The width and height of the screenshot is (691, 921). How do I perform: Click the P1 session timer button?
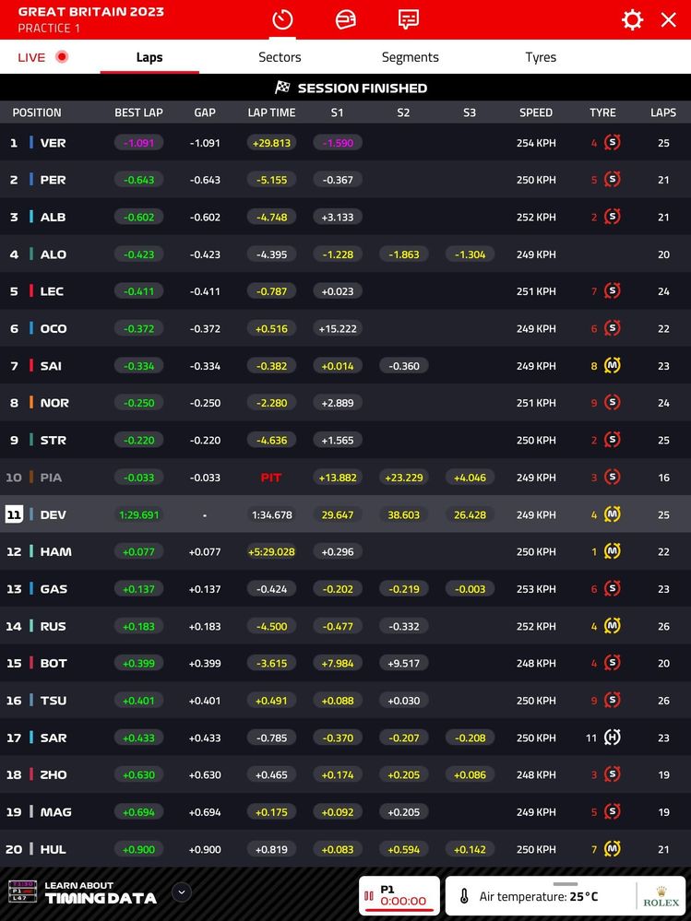399,895
